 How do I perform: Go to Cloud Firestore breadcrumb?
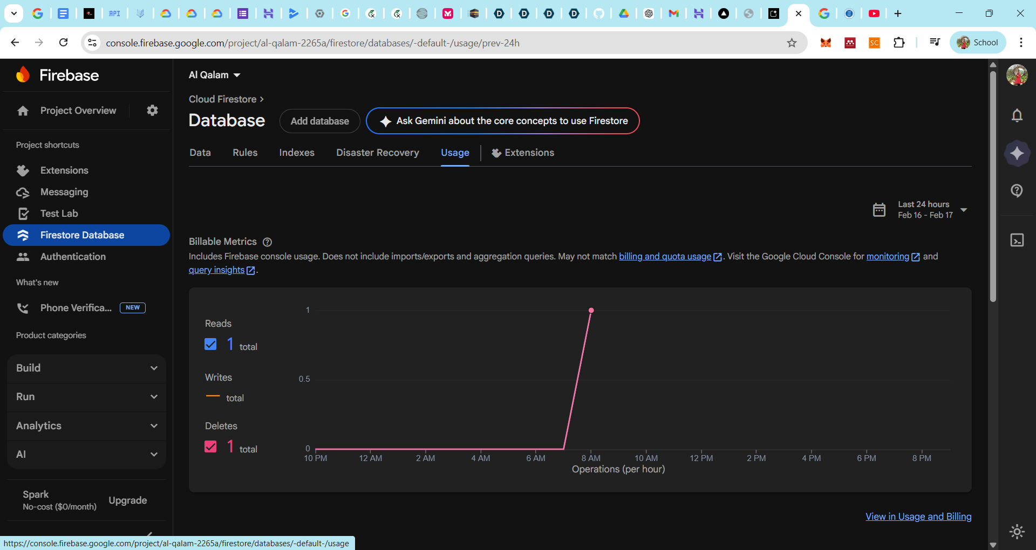pos(223,99)
